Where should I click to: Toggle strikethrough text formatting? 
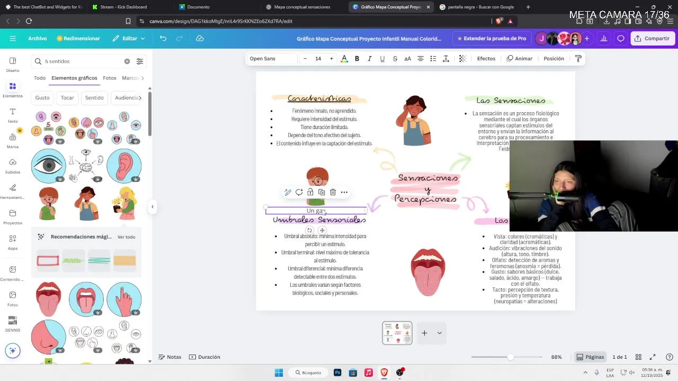coord(395,59)
